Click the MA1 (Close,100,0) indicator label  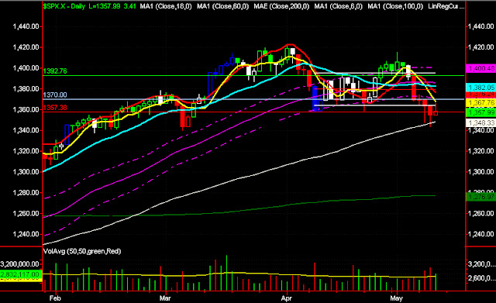[x=395, y=6]
